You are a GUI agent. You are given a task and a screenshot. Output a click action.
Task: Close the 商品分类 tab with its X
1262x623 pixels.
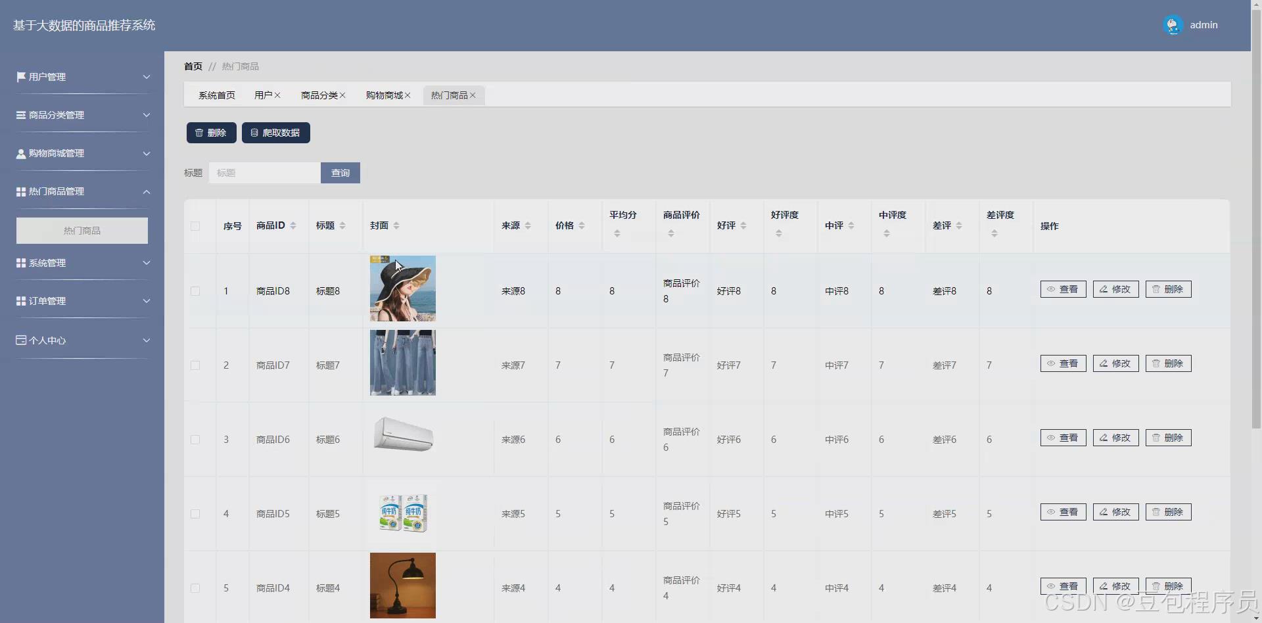point(342,95)
